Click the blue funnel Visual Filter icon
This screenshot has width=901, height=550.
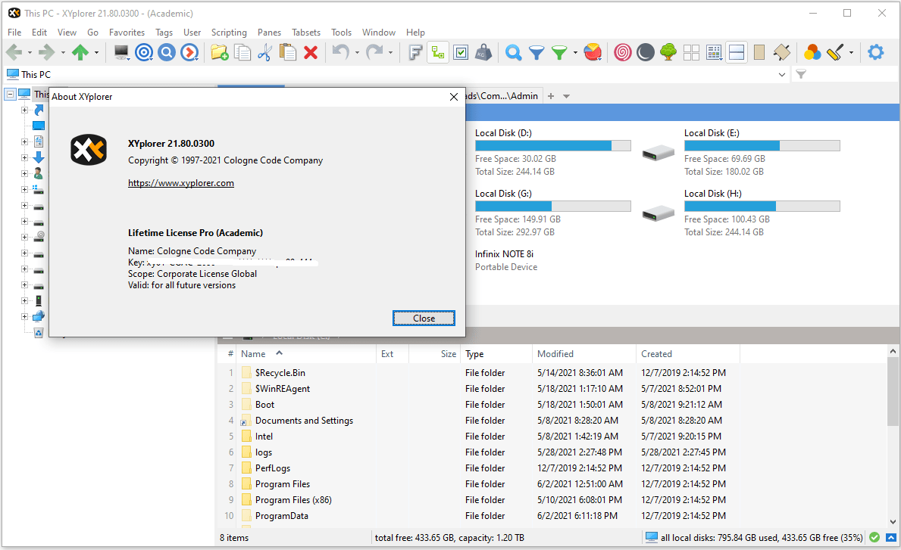[x=537, y=53]
